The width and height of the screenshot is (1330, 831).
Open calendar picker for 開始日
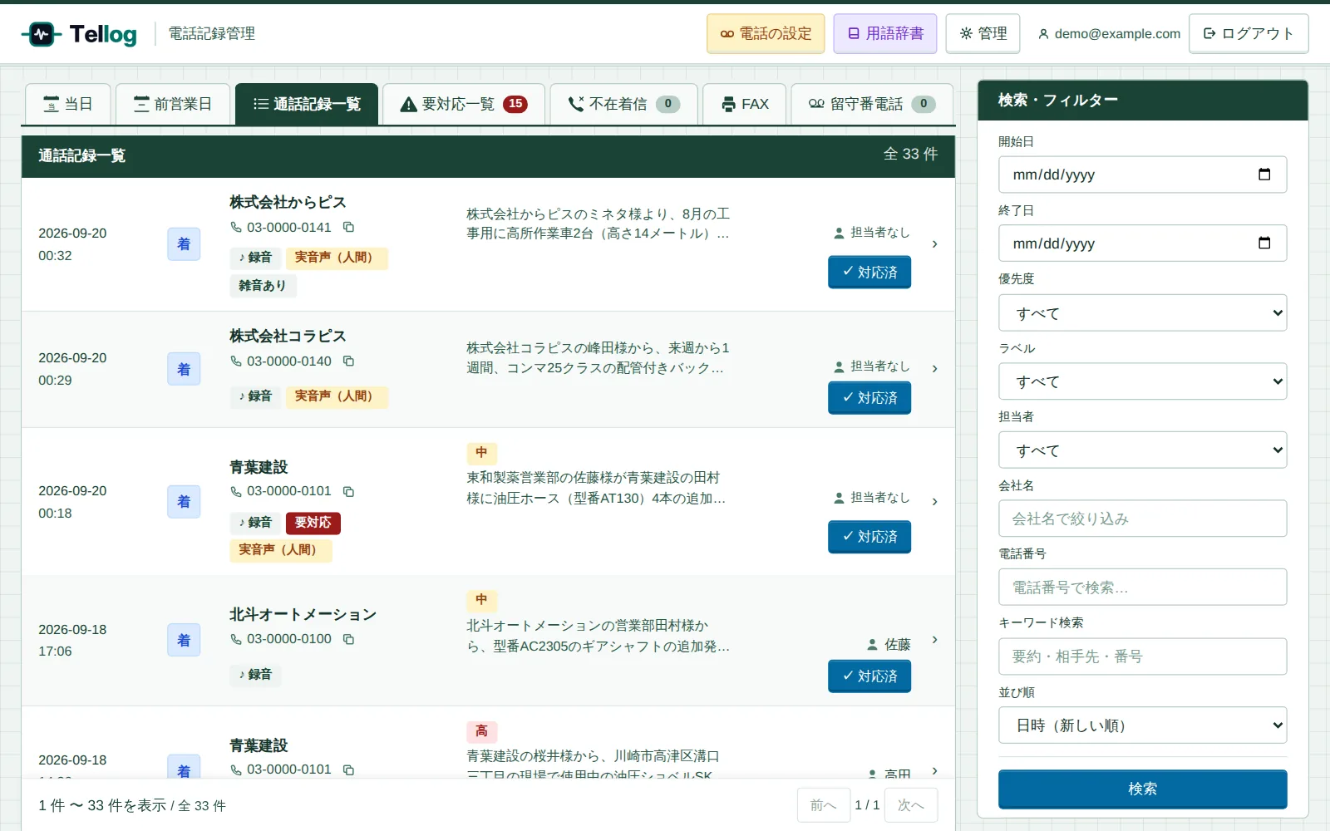pos(1264,175)
